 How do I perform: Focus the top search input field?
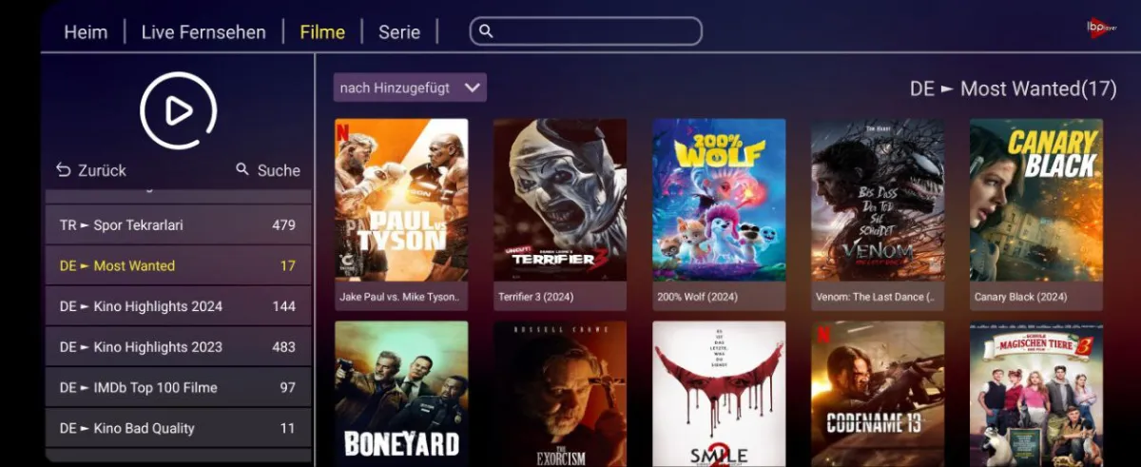[x=586, y=31]
